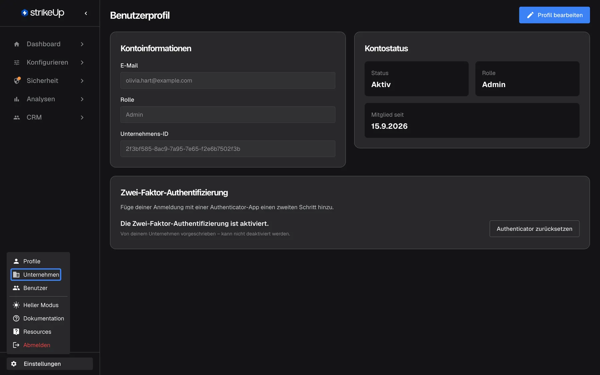Viewport: 600px width, 375px height.
Task: Click the Rolle field showing Admin
Action: (x=228, y=115)
